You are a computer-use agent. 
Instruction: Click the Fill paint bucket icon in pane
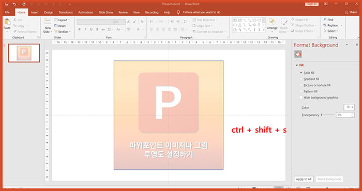click(x=298, y=54)
